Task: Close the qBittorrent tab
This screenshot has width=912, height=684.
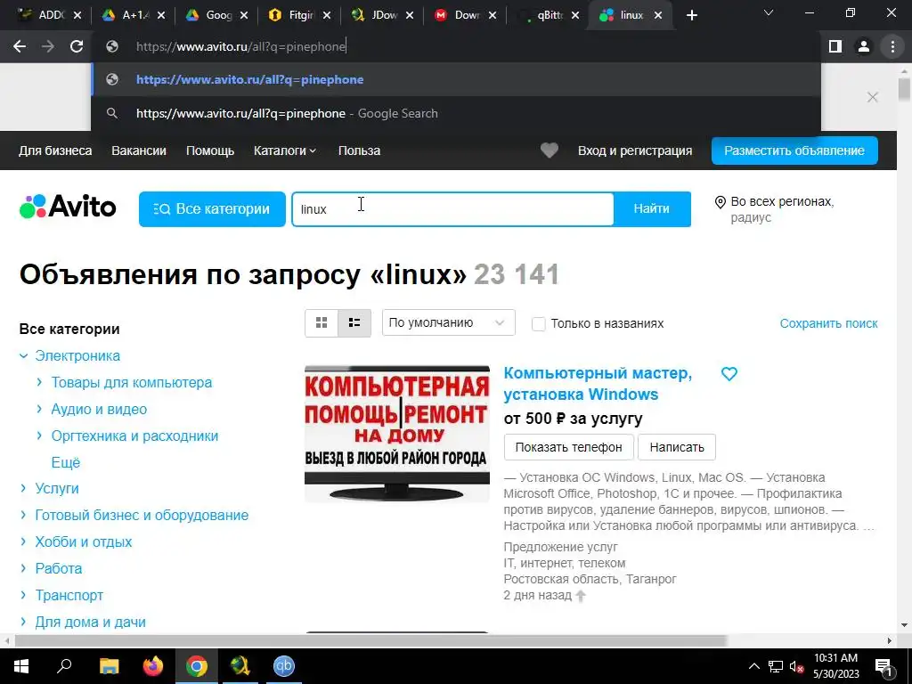Action: (575, 16)
